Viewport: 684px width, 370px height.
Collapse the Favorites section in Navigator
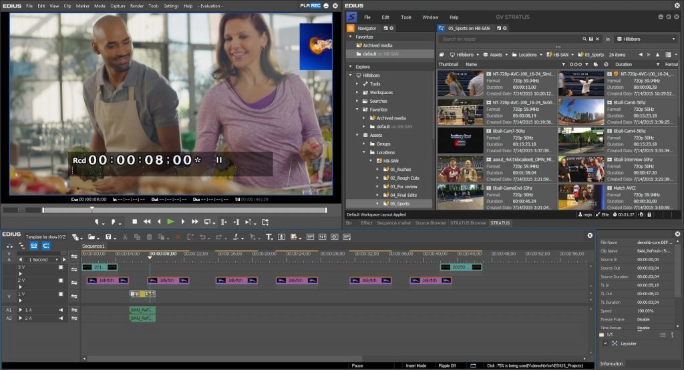(350, 37)
